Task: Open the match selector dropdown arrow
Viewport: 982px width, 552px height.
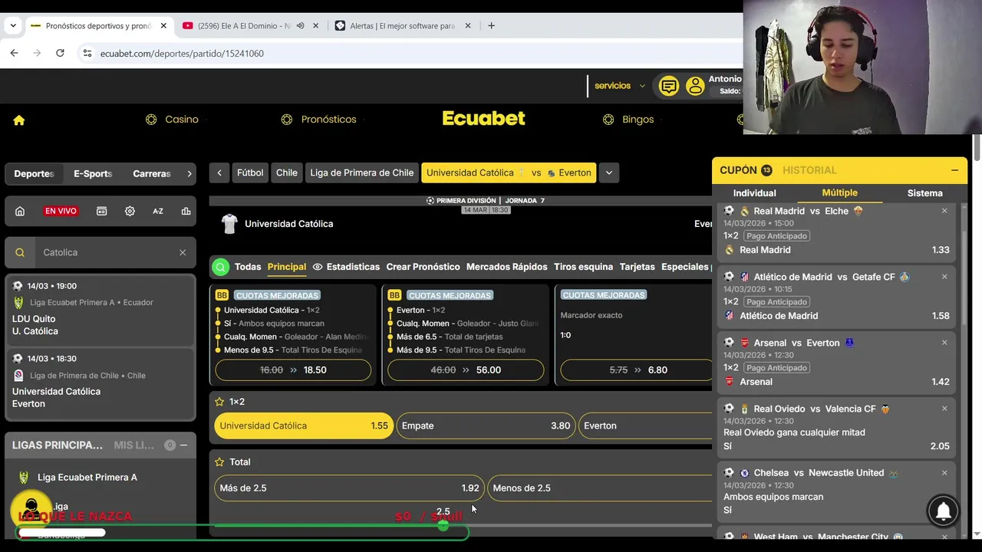Action: click(x=609, y=173)
